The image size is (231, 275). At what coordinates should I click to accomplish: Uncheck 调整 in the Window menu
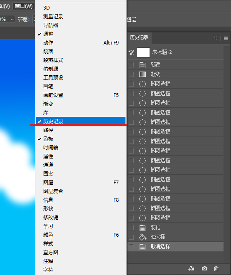coord(81,34)
